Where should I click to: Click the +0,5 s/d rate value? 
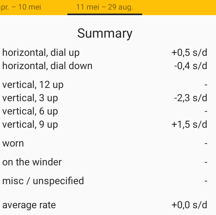coord(189,53)
